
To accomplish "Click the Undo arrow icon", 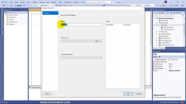I will click(24, 5).
